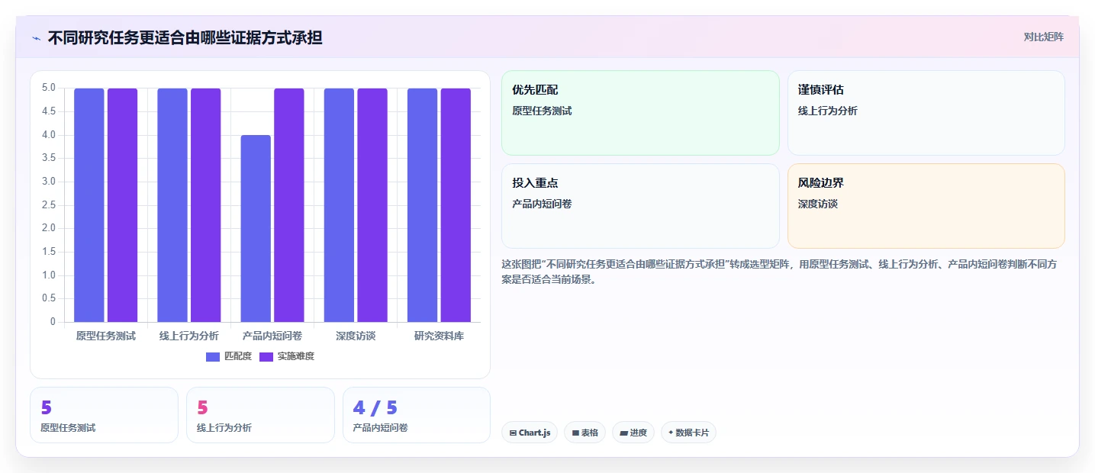Toggle the 实施难度 legend color swatch
Image resolution: width=1095 pixels, height=473 pixels.
pyautogui.click(x=267, y=356)
